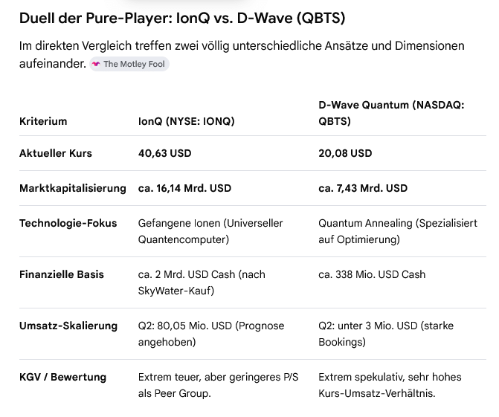Click the Kriterium column header
The width and height of the screenshot is (499, 417).
point(43,121)
